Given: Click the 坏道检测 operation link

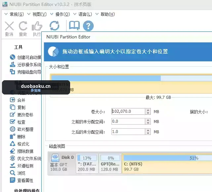Looking at the screenshot, I should point(25,166).
